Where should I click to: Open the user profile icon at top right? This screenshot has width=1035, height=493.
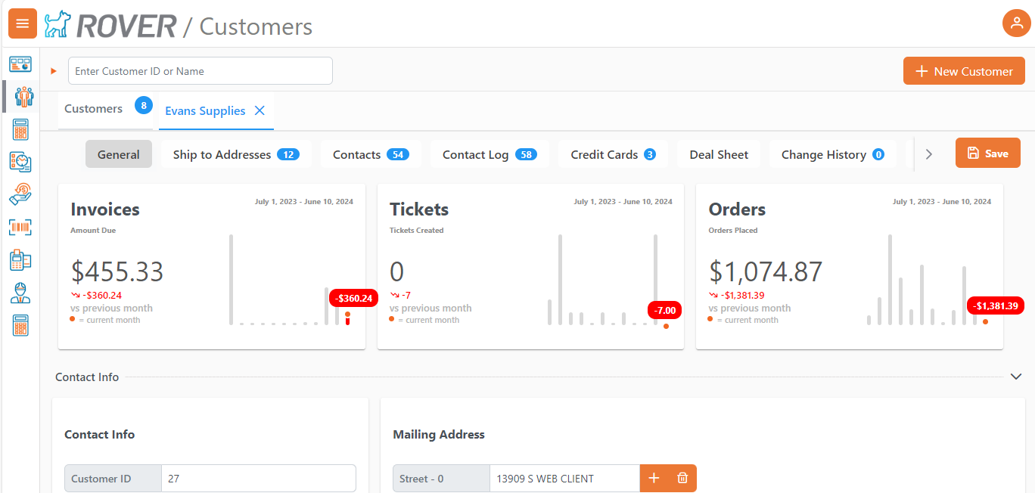[x=1016, y=23]
